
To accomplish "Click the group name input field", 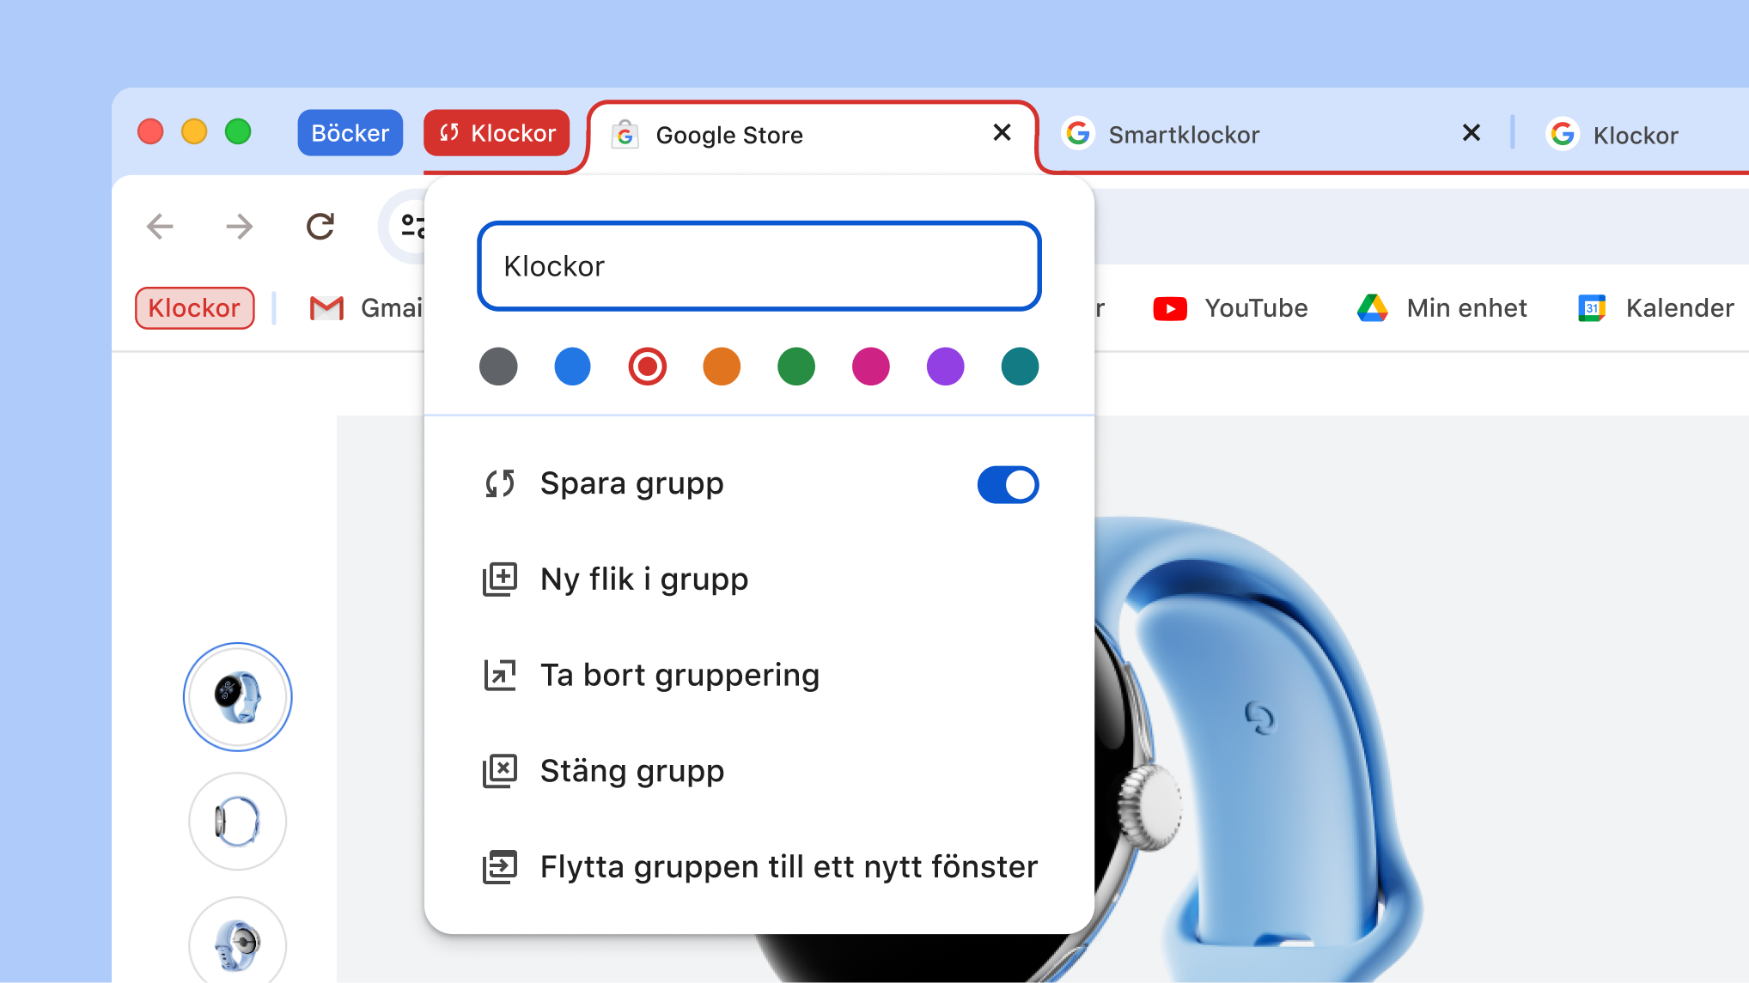I will (759, 266).
